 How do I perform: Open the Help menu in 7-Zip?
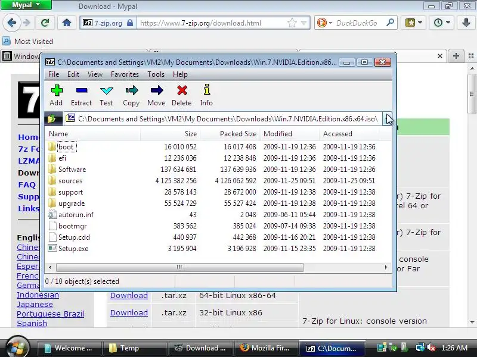[180, 74]
